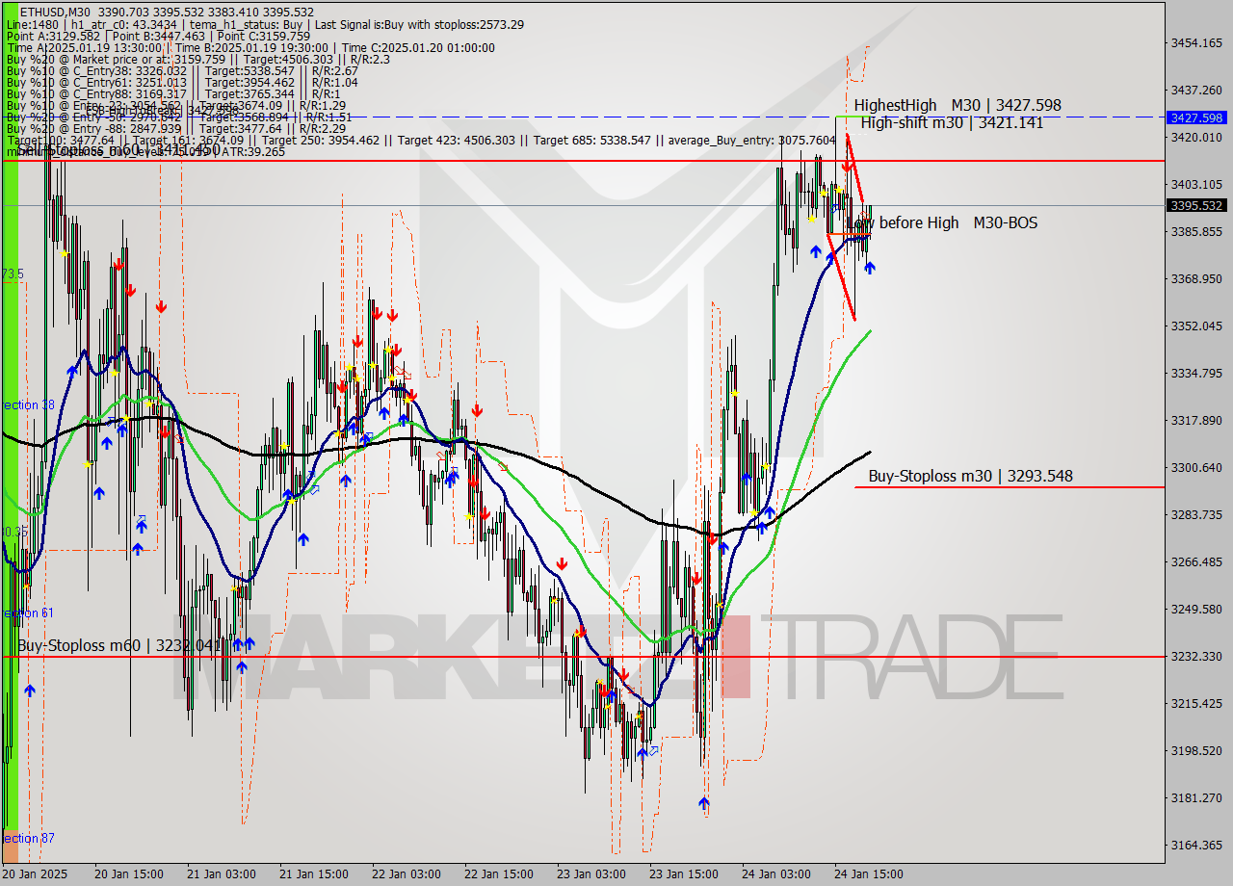Click the 3283.735 price axis label

(x=1195, y=514)
